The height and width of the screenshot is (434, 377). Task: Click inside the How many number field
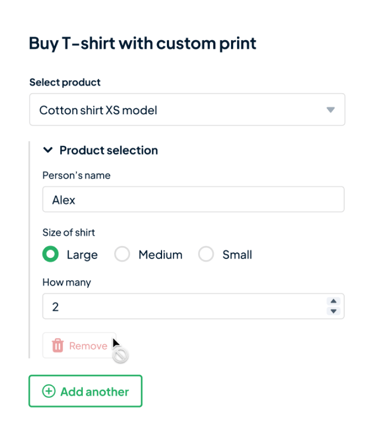(181, 306)
